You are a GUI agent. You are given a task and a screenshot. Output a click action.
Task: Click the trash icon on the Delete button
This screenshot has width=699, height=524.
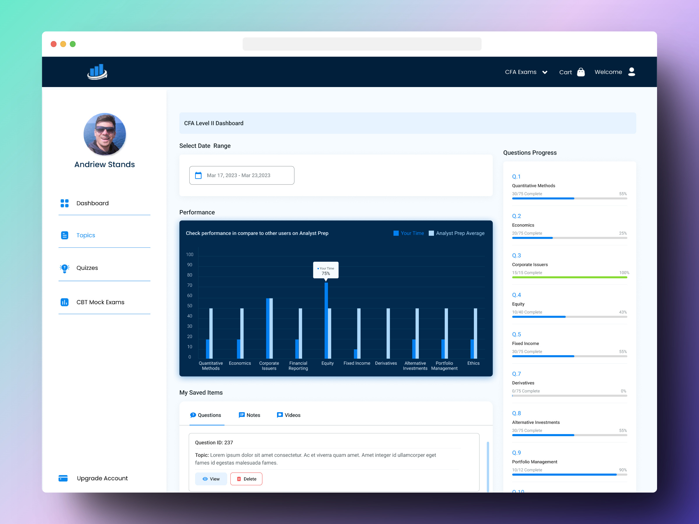tap(239, 479)
